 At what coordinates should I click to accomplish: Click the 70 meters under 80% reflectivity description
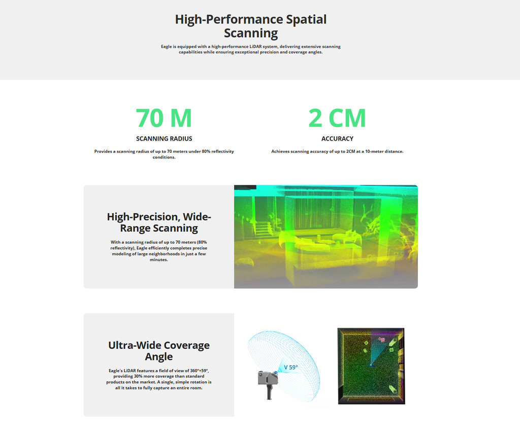coord(164,154)
